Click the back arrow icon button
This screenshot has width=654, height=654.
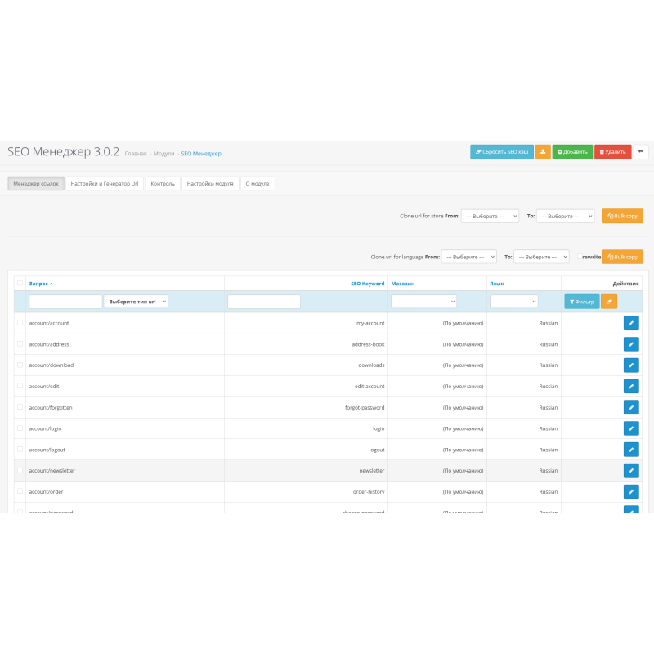[641, 151]
